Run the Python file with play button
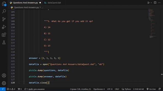This screenshot has height=91, width=163. coord(148,3)
